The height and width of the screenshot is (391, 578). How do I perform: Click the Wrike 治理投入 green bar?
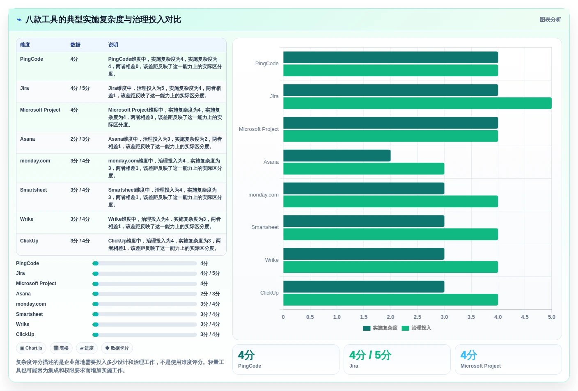(x=390, y=267)
